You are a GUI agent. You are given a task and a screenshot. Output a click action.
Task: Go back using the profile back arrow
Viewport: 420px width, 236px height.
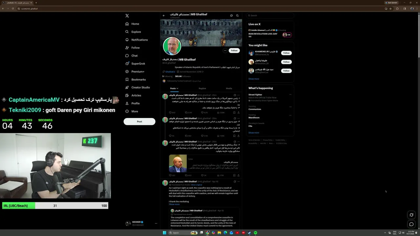click(x=164, y=15)
